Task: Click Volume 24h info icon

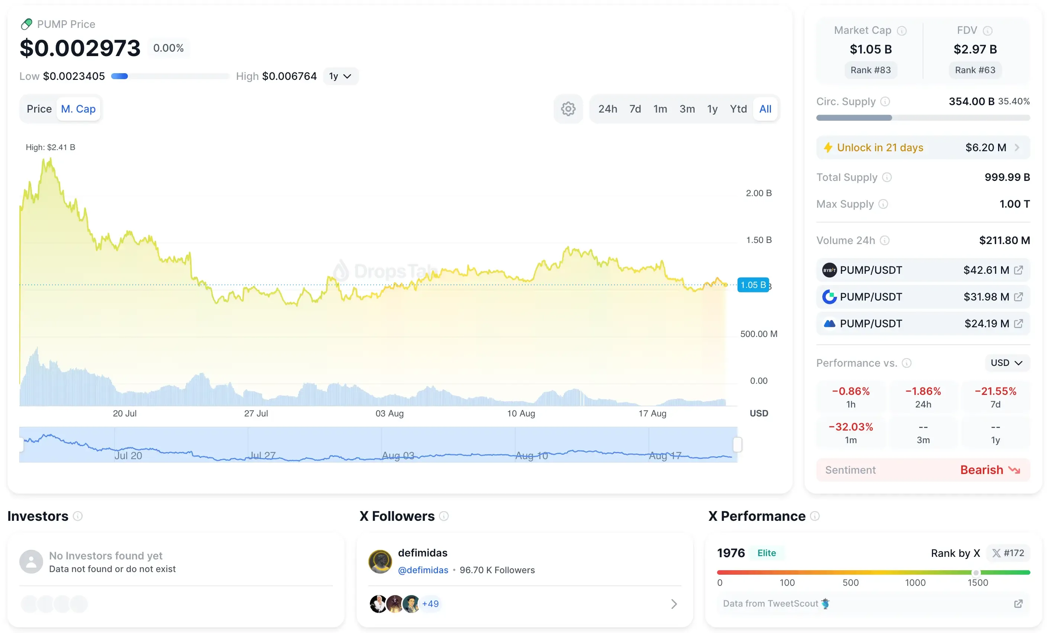Action: (884, 240)
